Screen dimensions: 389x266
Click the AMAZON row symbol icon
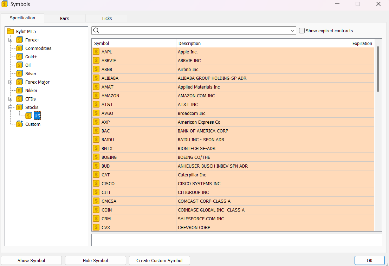tap(96, 96)
